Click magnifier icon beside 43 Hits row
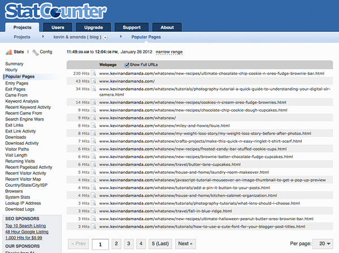Screen dimensions: 339x253 pyautogui.click(x=93, y=81)
